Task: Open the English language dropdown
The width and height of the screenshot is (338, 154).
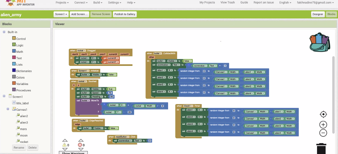Action: click(285, 3)
